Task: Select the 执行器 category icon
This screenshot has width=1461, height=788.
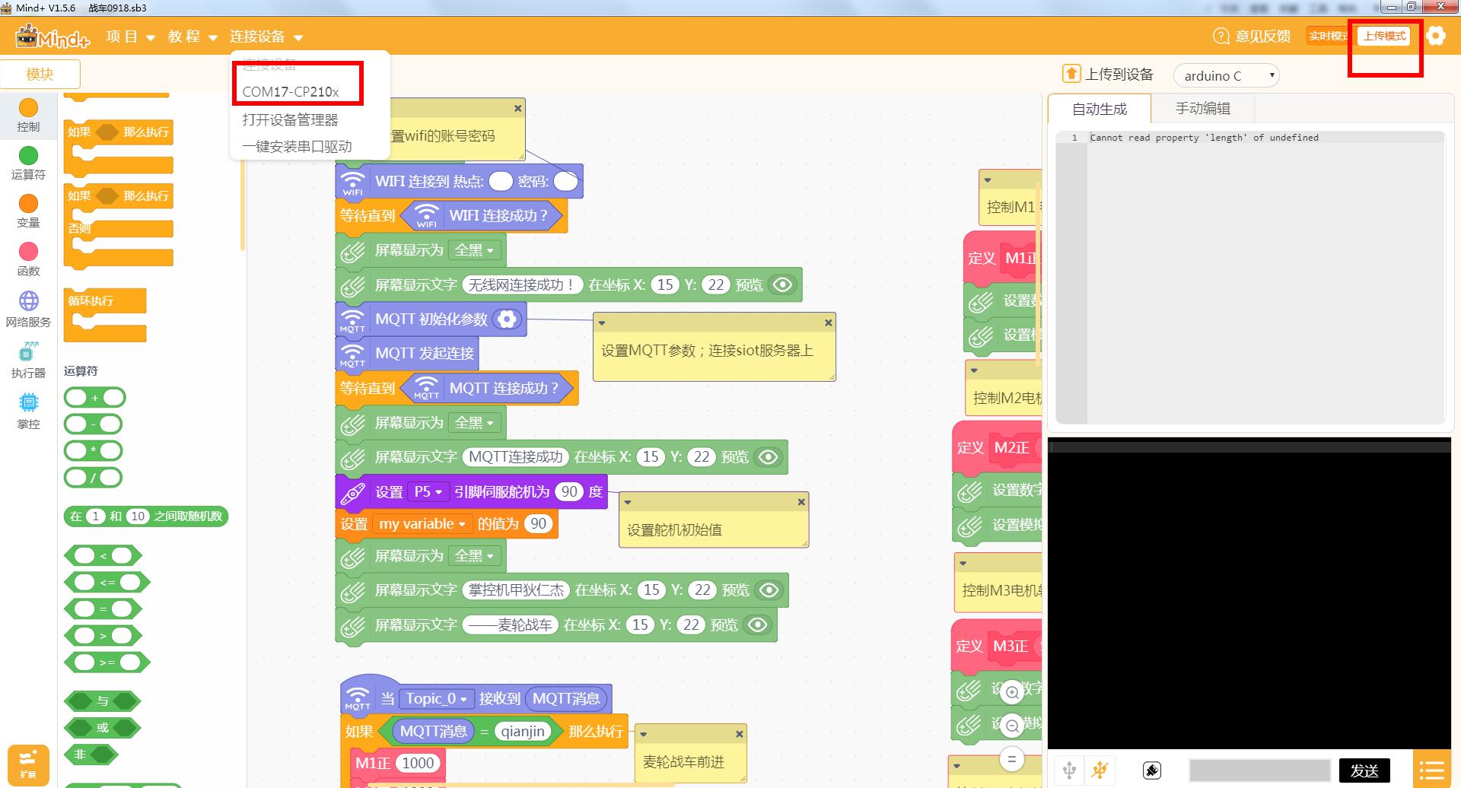Action: 28,352
